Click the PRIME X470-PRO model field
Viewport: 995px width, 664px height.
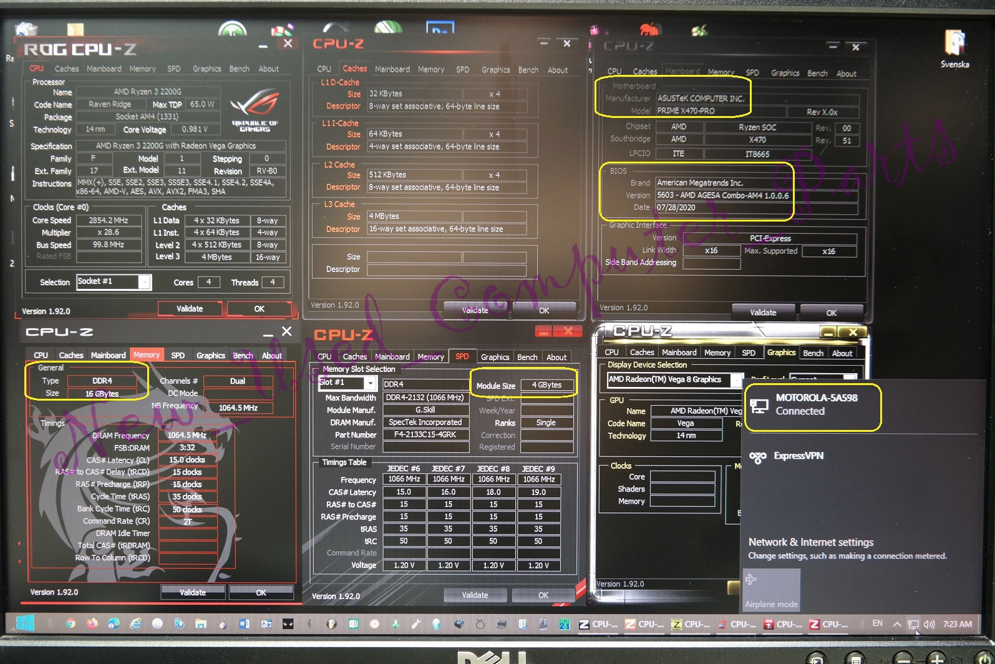(x=719, y=111)
